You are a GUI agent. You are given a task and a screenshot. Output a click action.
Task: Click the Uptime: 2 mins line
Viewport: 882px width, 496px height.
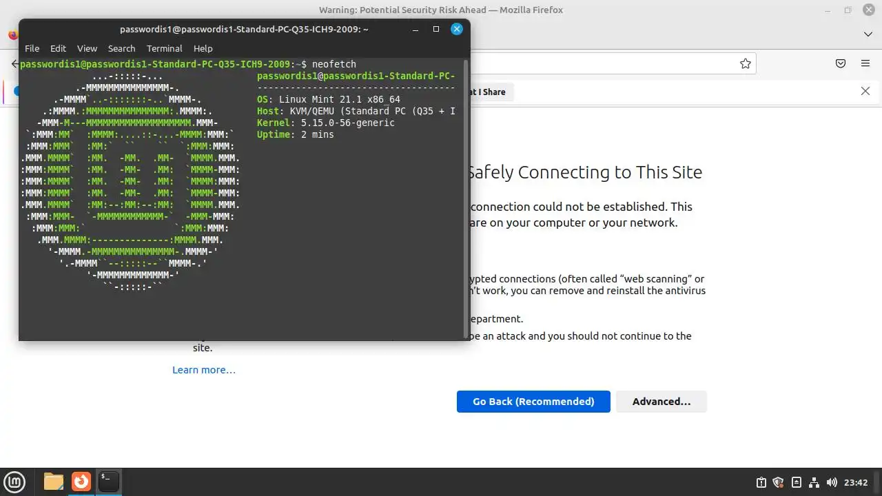pos(296,134)
